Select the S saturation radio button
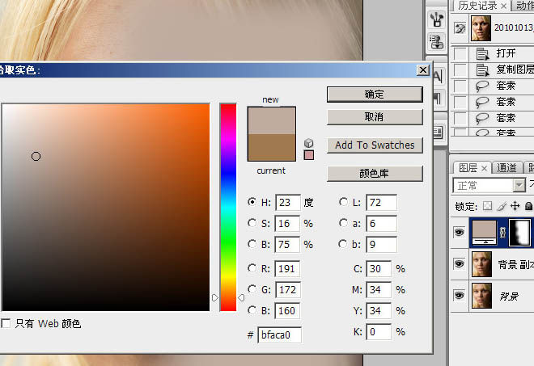534x366 pixels. pyautogui.click(x=252, y=223)
